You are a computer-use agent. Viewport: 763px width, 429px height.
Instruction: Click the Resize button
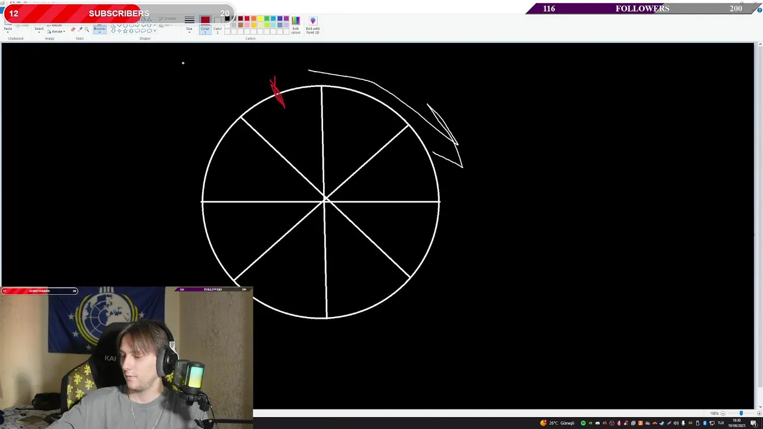(x=54, y=25)
